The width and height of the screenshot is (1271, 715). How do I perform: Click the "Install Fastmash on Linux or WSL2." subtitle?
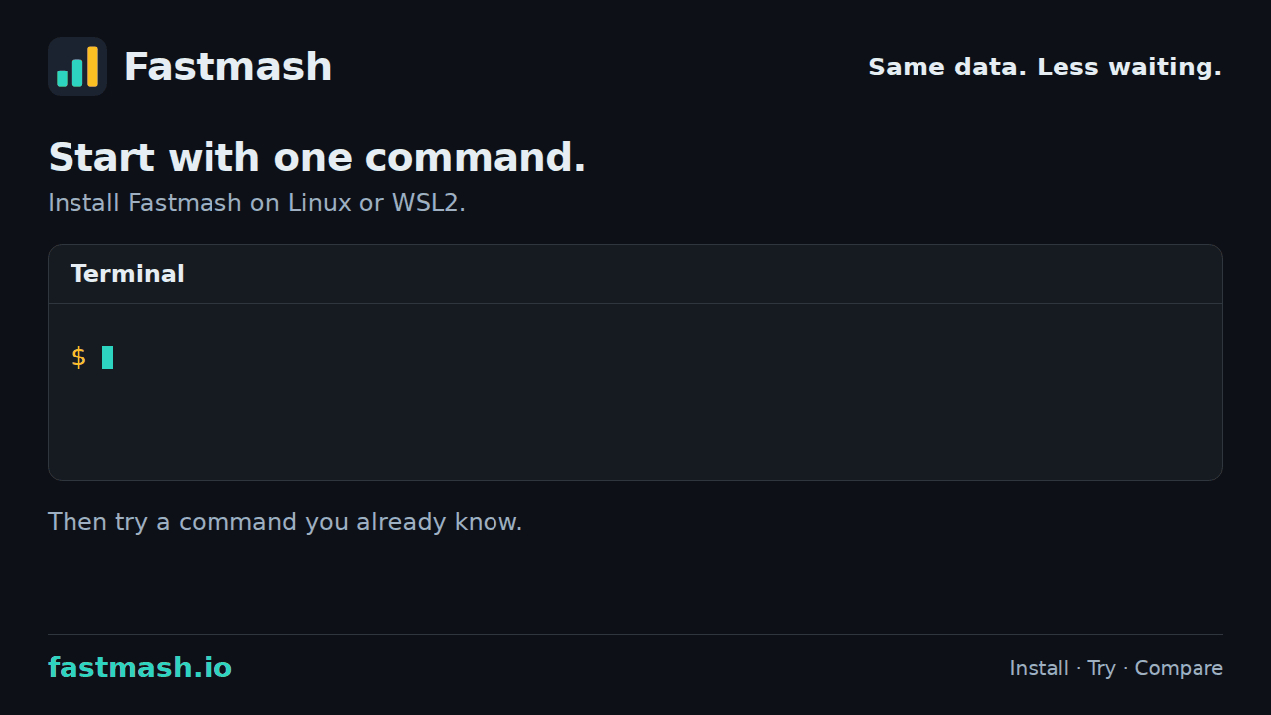pos(256,203)
